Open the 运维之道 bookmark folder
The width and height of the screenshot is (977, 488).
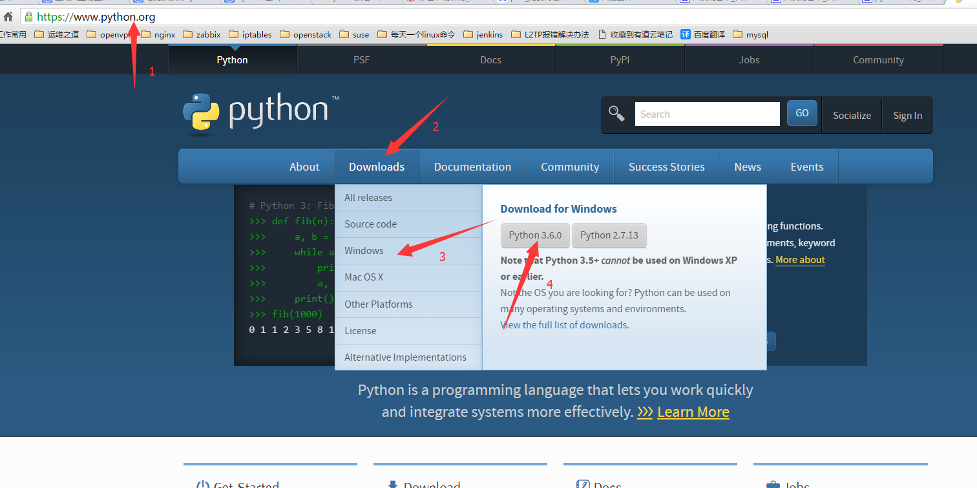click(57, 35)
